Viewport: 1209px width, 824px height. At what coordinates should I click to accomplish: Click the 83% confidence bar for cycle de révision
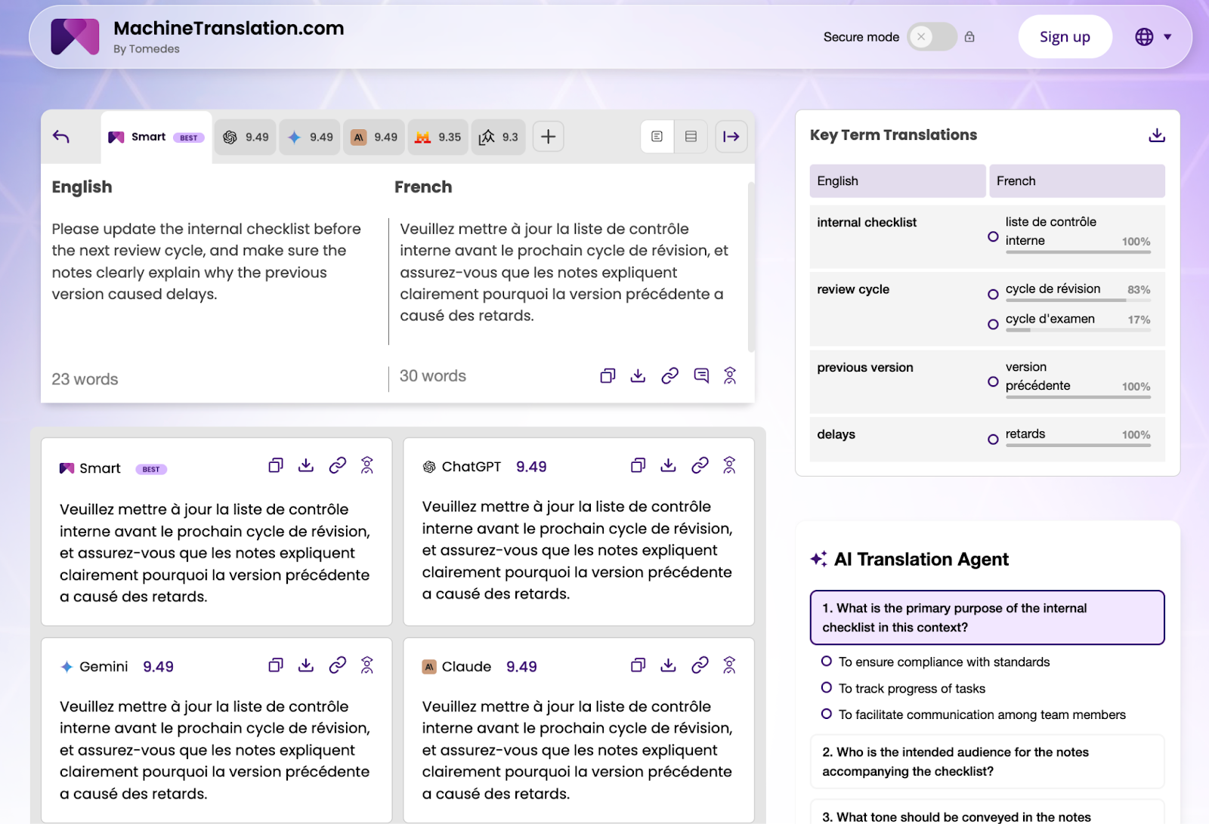coord(1079,299)
